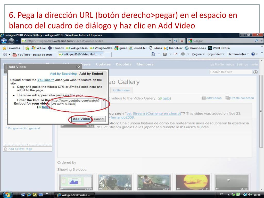Click into Search this site field

[x=231, y=72]
